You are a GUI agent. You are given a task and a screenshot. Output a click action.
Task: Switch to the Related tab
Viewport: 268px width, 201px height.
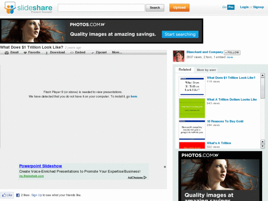[185, 70]
